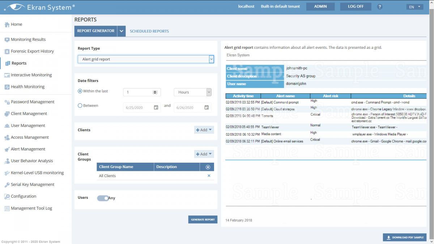Switch to the Scheduled Reports tab
Screen dimensions: 434x244
(149, 31)
